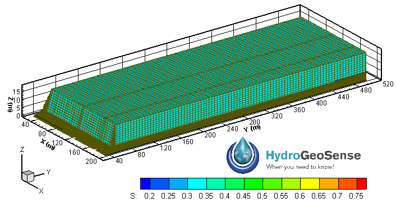
Task: Pick the dark blue legend swatch
Action: point(145,183)
